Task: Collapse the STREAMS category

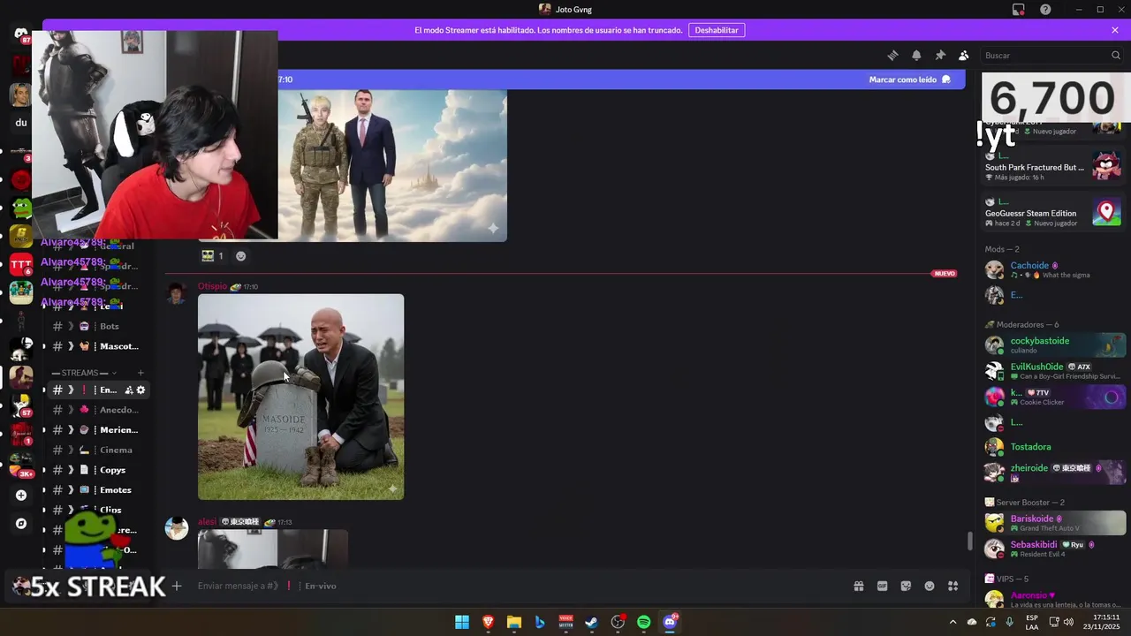Action: pos(85,373)
